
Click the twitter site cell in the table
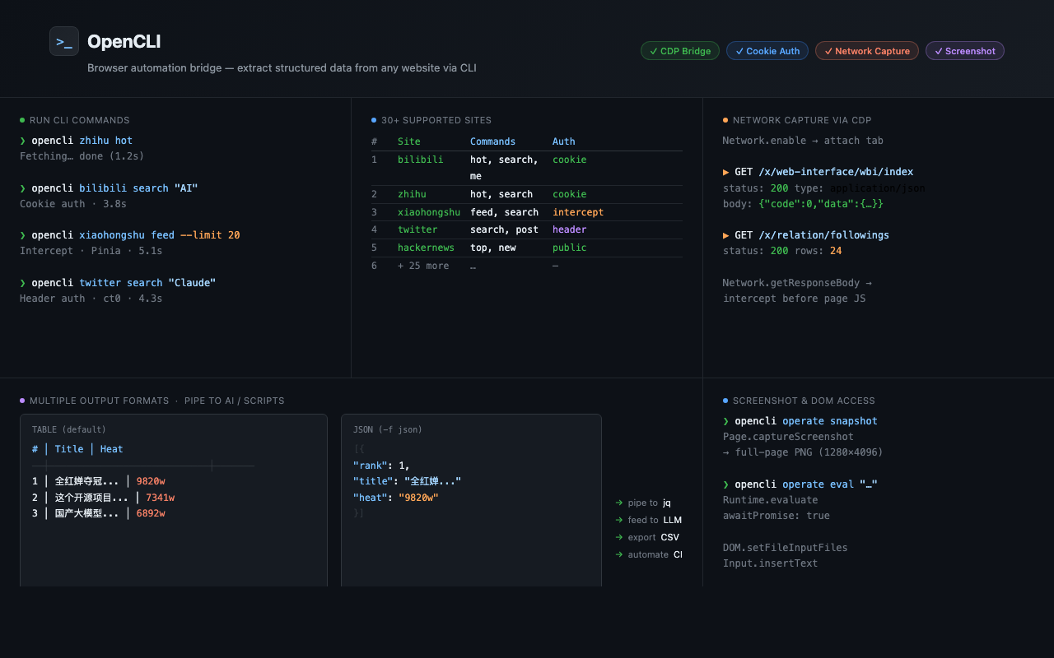[417, 229]
